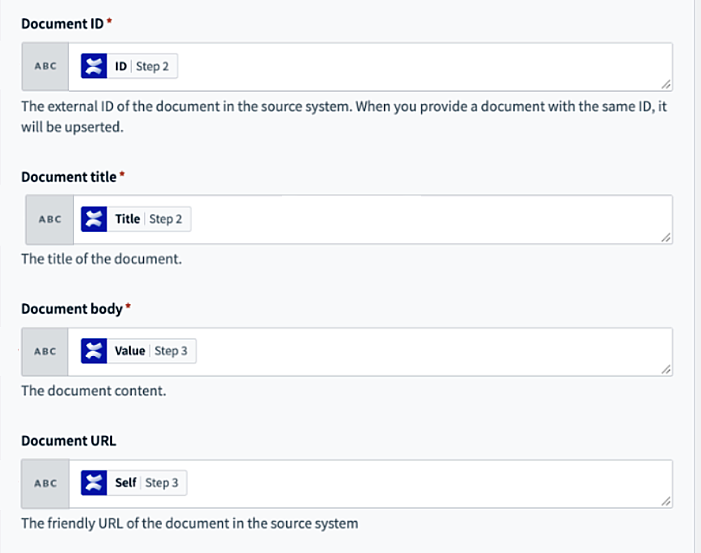Viewport: 701px width, 553px height.
Task: Click the ABC type icon beside Document URL
Action: pos(45,483)
